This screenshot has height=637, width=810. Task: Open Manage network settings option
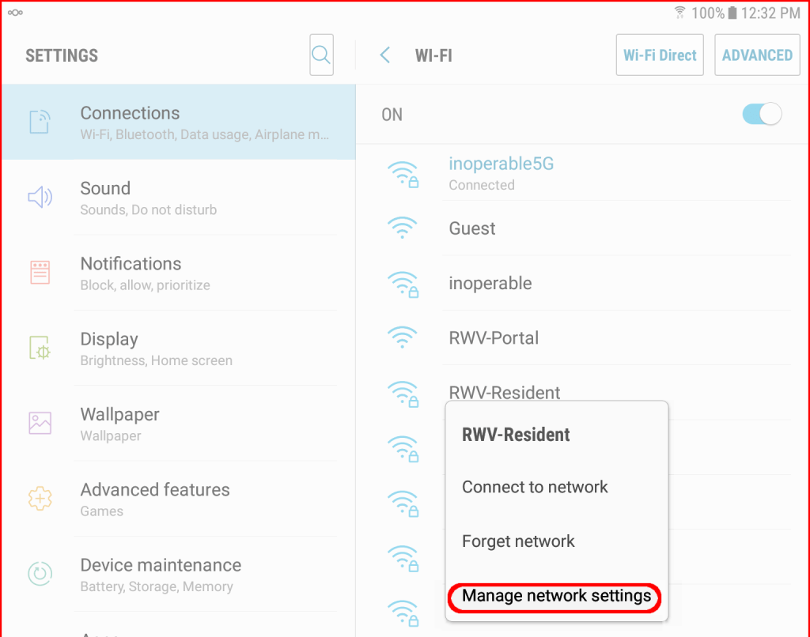pyautogui.click(x=556, y=596)
